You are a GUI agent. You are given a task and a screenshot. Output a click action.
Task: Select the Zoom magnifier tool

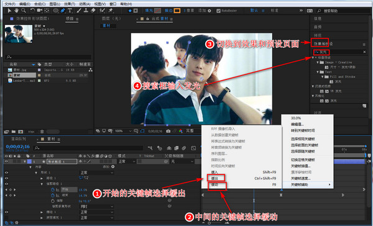(x=24, y=11)
